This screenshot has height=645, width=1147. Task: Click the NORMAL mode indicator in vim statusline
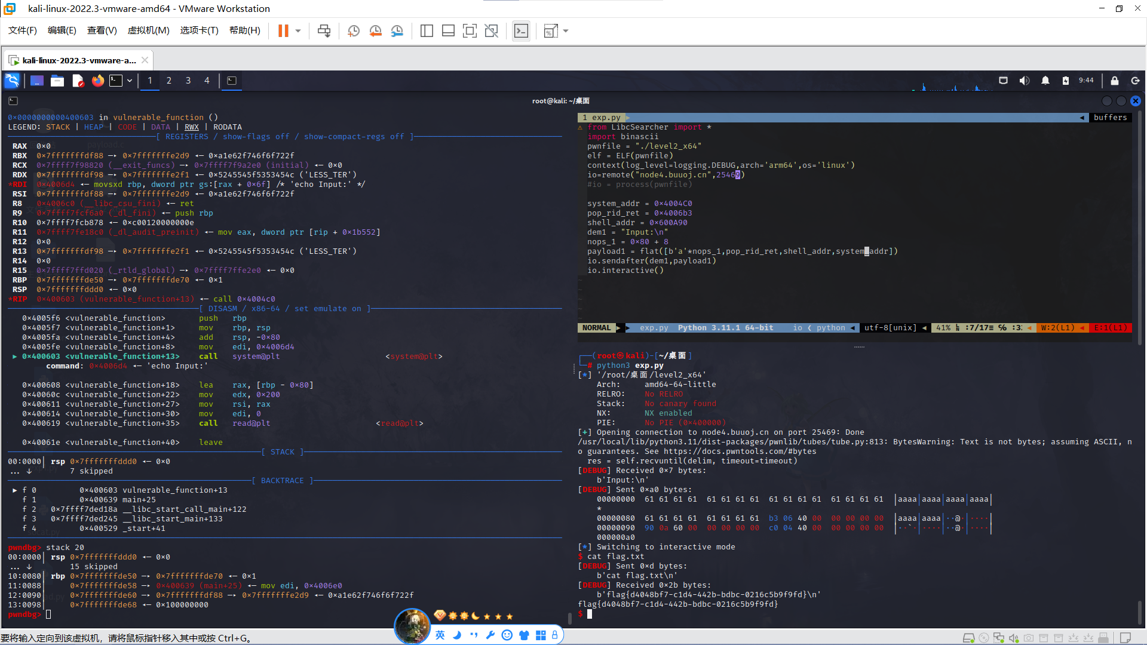tap(596, 328)
